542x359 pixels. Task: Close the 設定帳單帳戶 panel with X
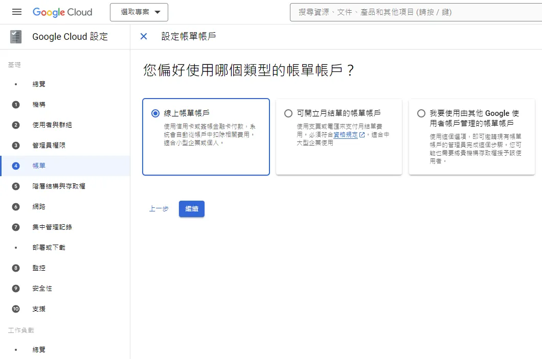144,36
